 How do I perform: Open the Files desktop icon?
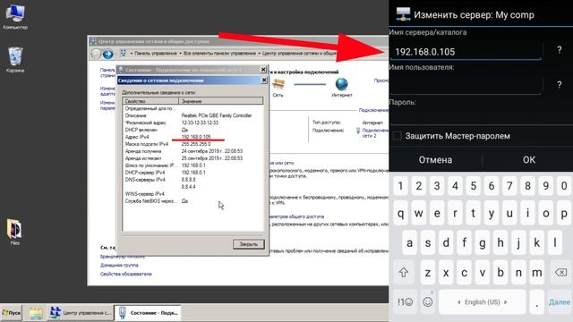click(14, 232)
